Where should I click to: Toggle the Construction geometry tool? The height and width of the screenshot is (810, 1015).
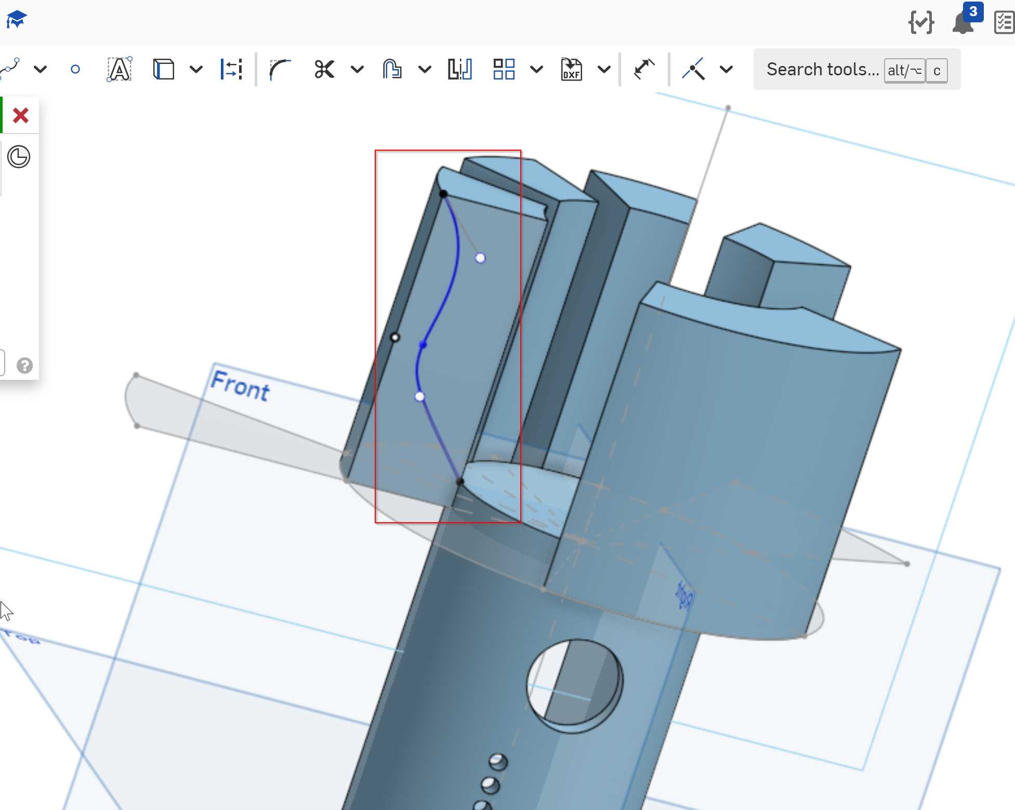pyautogui.click(x=231, y=69)
